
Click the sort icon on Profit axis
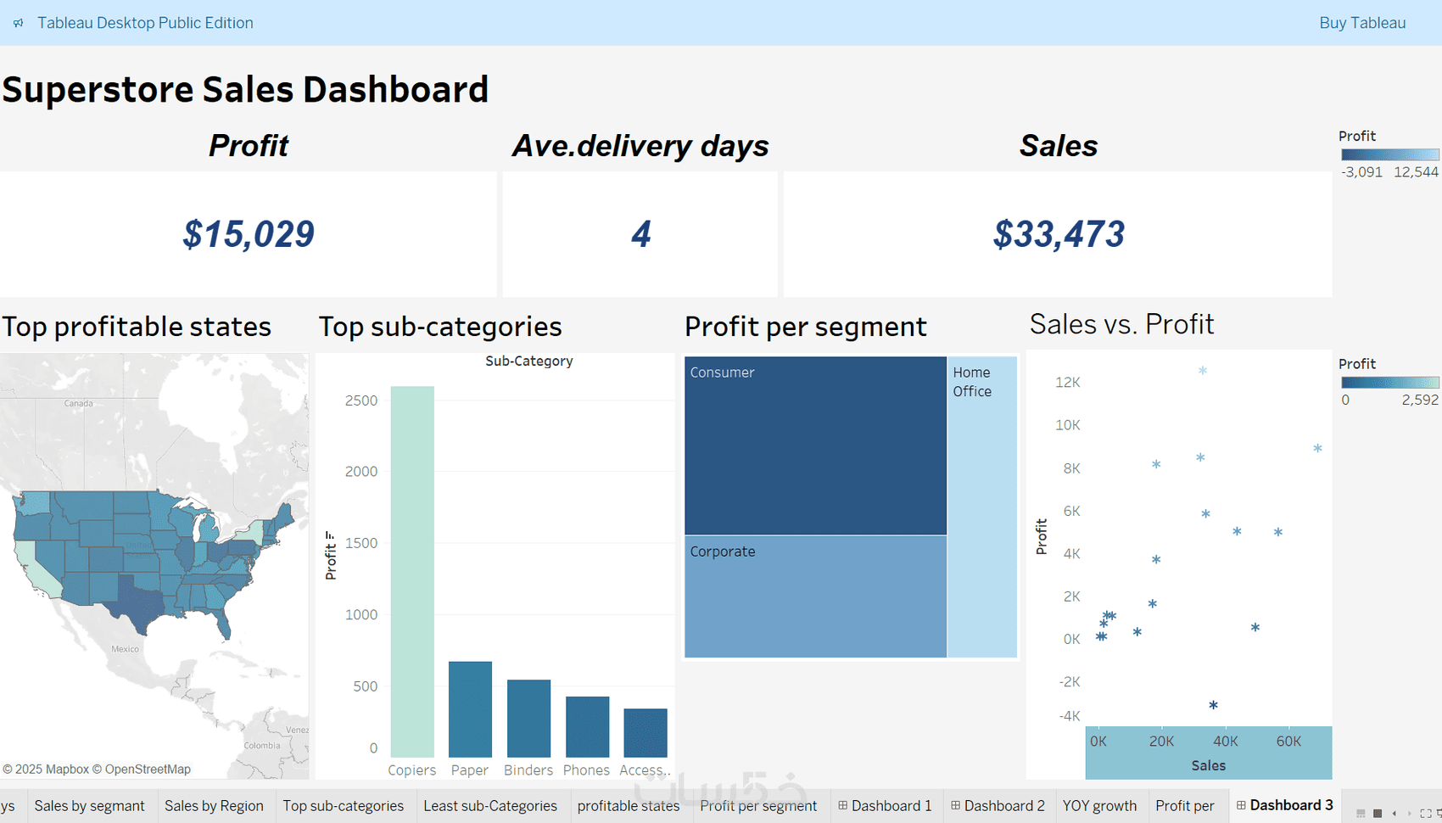(x=330, y=535)
